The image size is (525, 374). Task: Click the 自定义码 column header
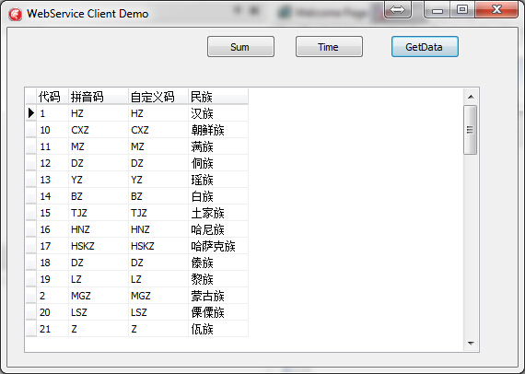[158, 97]
